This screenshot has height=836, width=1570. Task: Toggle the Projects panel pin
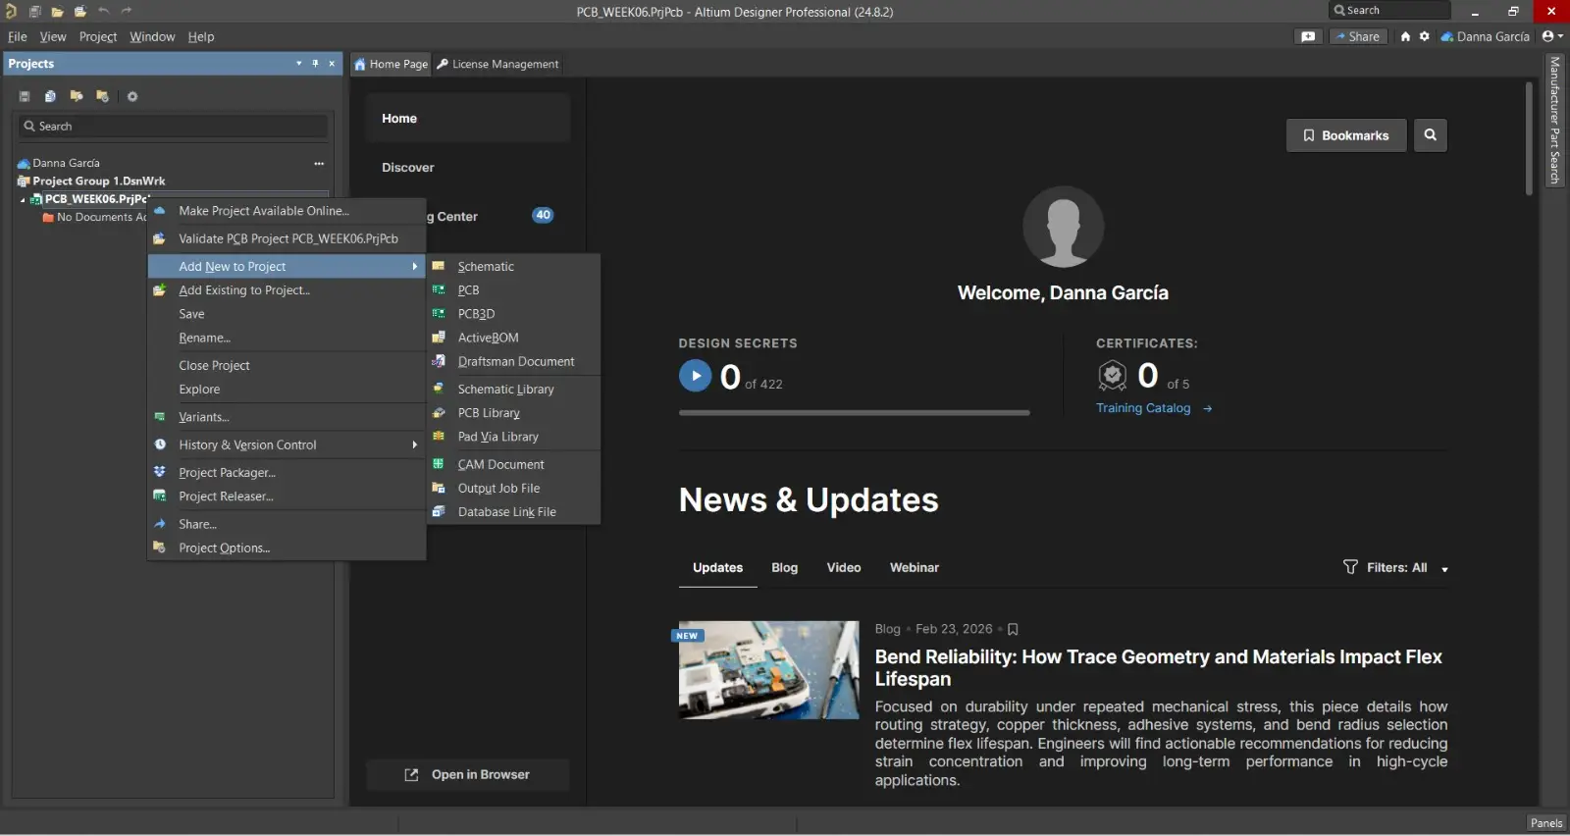pyautogui.click(x=315, y=64)
